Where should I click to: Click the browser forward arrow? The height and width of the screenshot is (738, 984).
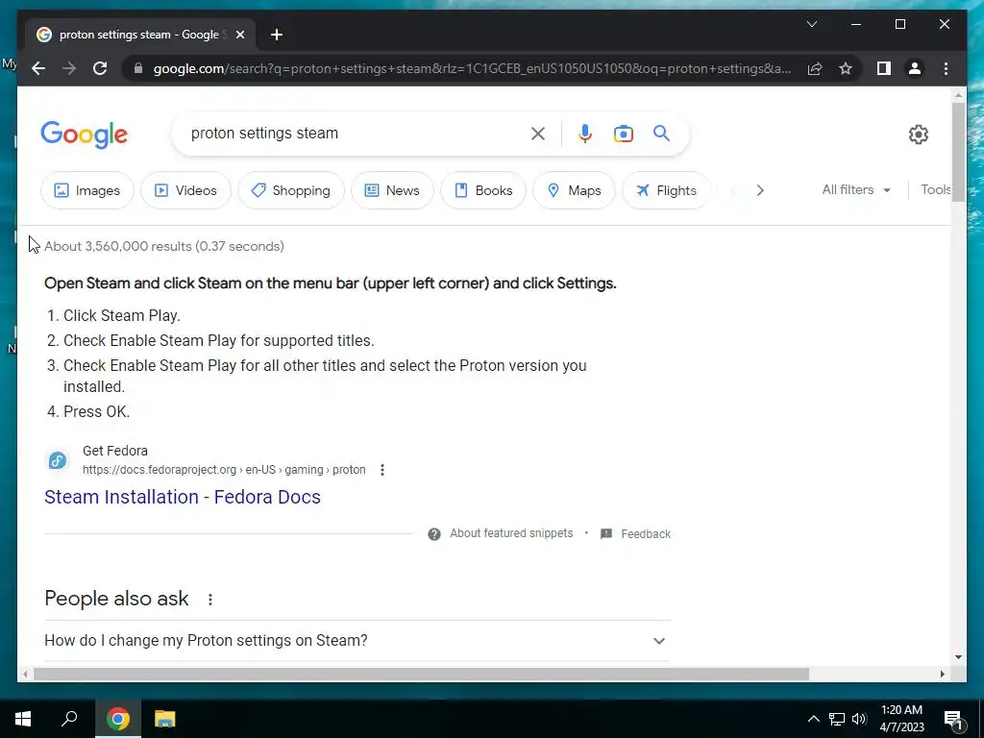(x=69, y=68)
